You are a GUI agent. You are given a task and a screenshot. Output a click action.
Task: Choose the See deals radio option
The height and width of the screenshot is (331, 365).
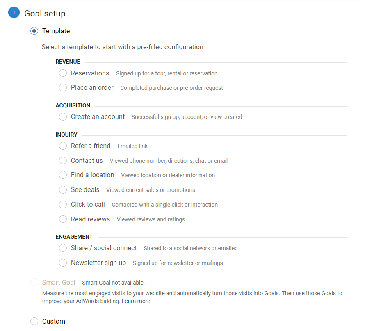(63, 190)
